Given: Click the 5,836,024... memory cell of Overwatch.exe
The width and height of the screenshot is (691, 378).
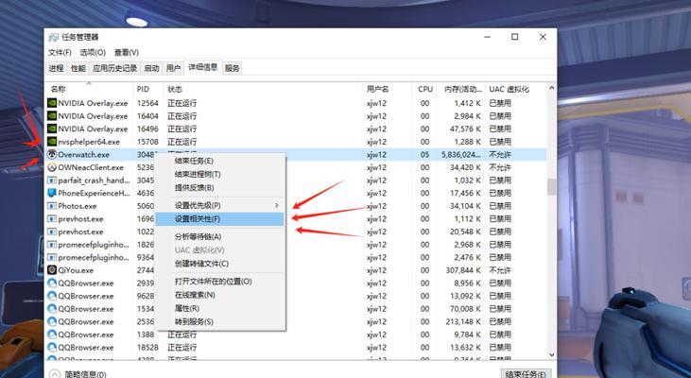Looking at the screenshot, I should [x=461, y=155].
